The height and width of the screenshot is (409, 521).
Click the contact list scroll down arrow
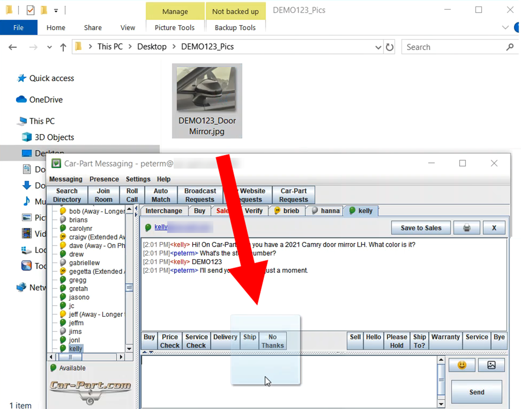129,349
